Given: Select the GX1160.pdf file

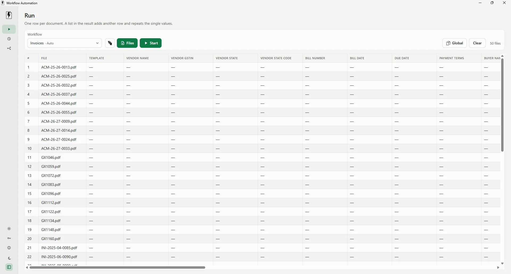Looking at the screenshot, I should (x=51, y=239).
